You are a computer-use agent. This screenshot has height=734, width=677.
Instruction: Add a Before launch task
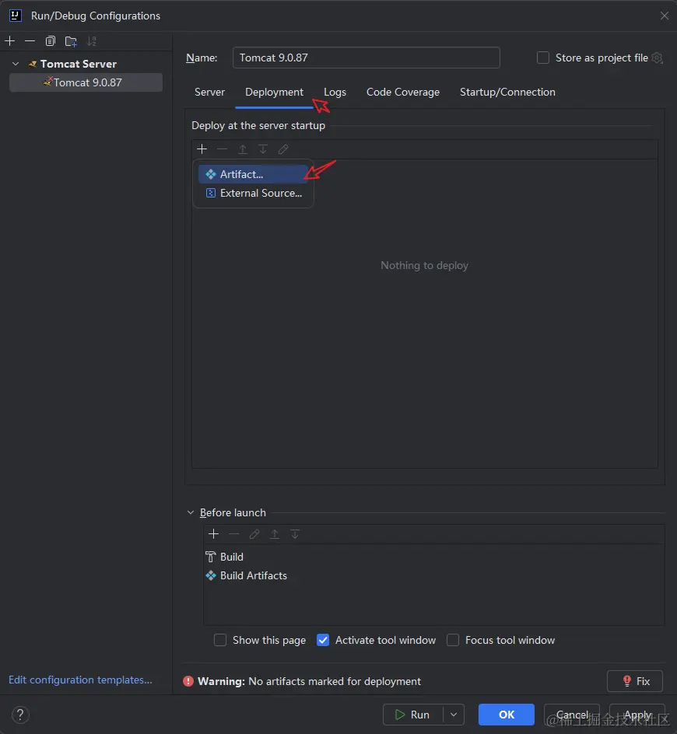[x=214, y=533]
